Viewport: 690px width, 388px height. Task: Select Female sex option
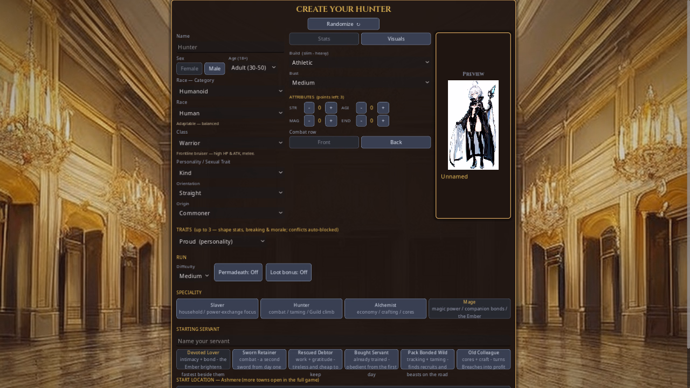[189, 68]
